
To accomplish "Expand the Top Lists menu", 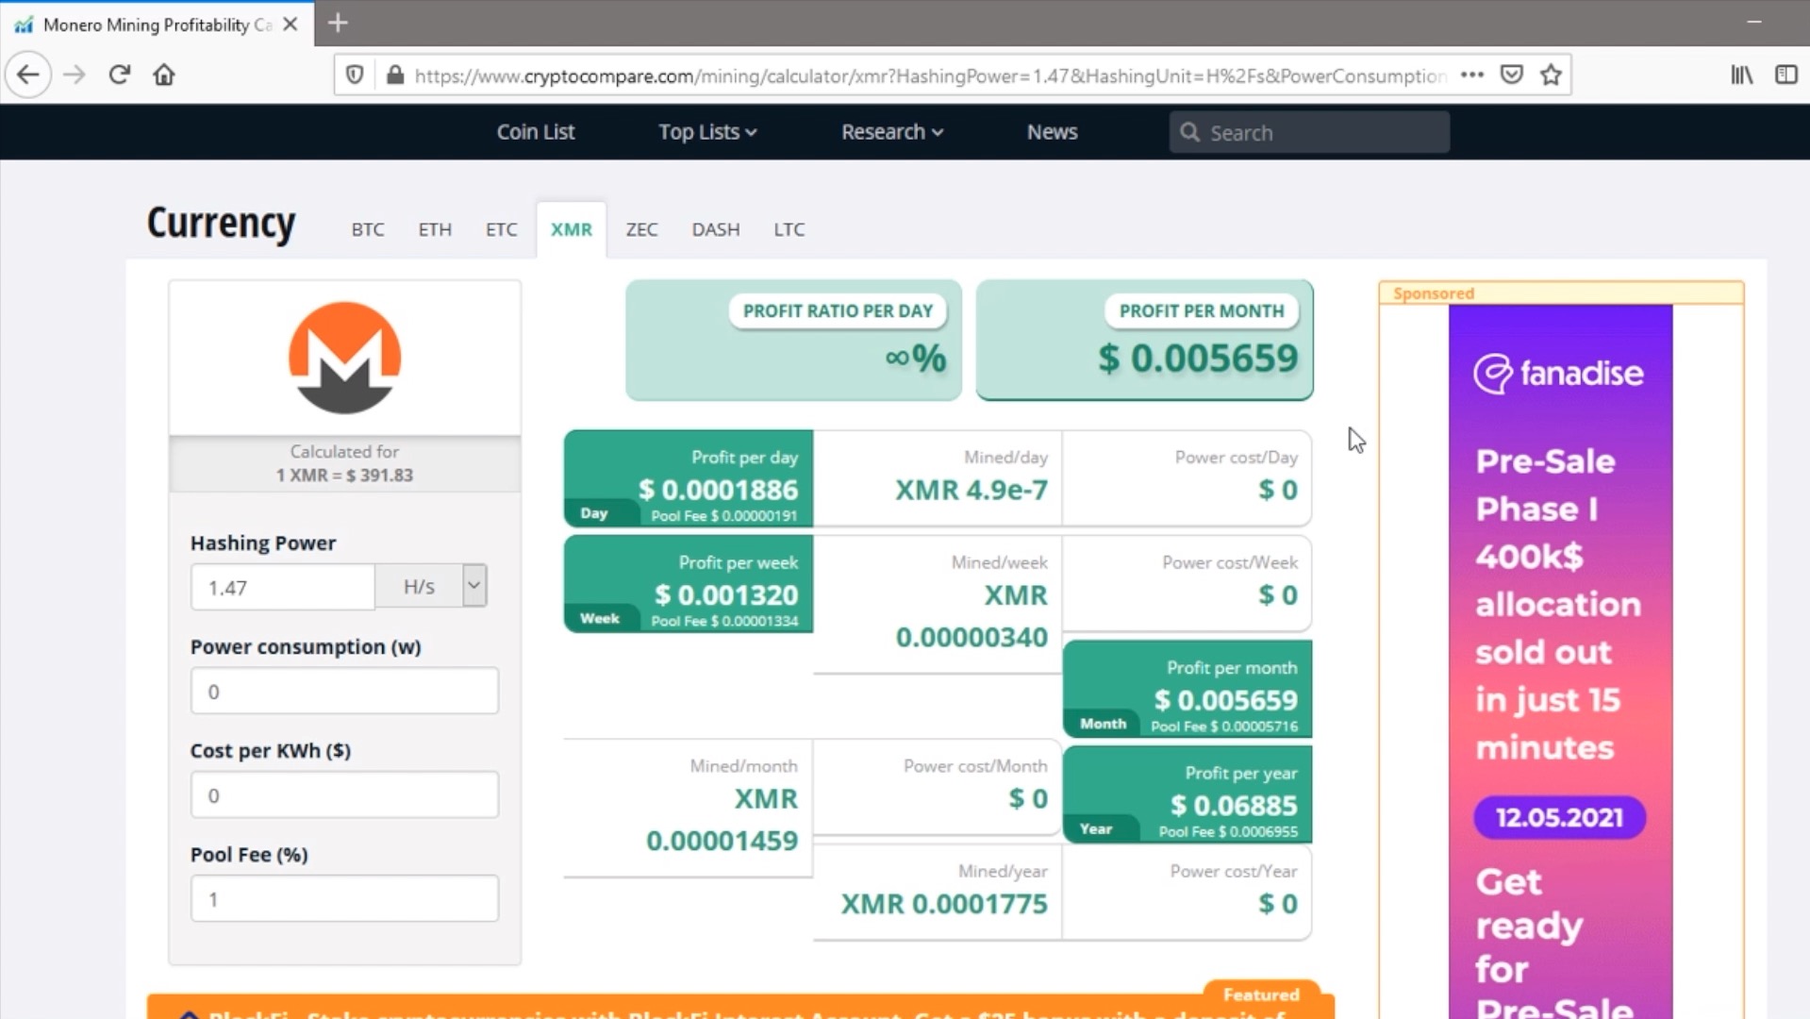I will tap(707, 132).
